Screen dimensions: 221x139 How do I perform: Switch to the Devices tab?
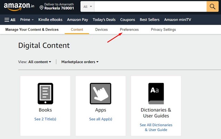[102, 30]
